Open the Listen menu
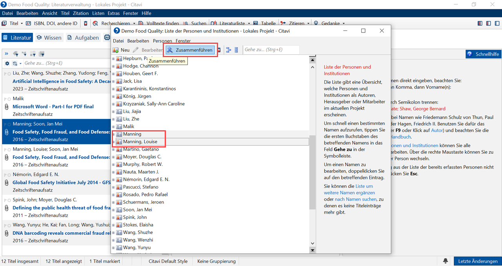The height and width of the screenshot is (266, 502). [x=98, y=13]
